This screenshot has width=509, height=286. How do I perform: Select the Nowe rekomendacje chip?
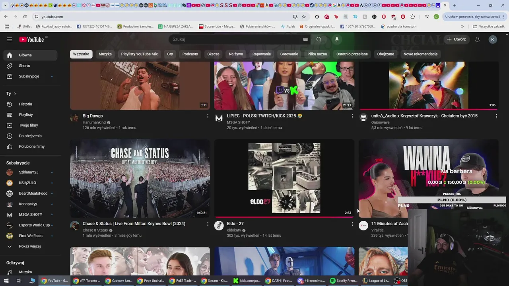(420, 54)
